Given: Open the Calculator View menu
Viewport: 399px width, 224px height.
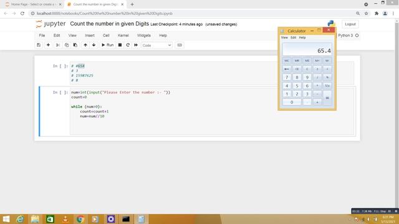Looking at the screenshot, I should (x=284, y=37).
